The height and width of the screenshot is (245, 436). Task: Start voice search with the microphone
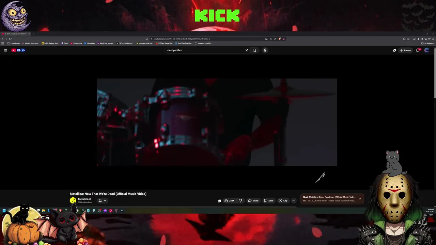click(x=265, y=50)
